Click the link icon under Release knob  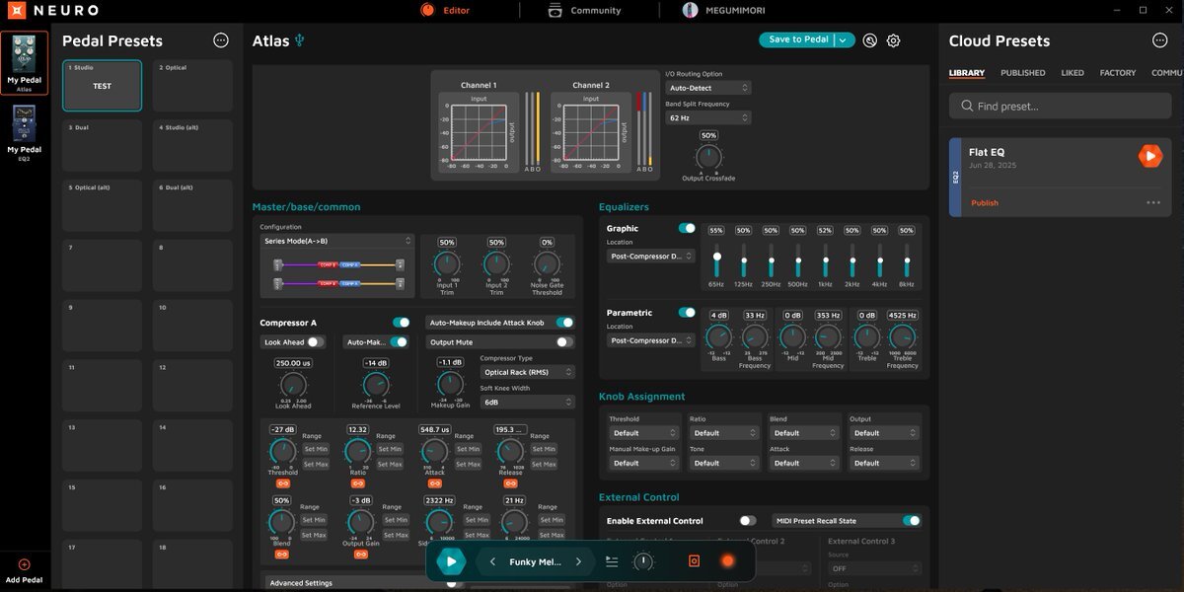click(510, 483)
